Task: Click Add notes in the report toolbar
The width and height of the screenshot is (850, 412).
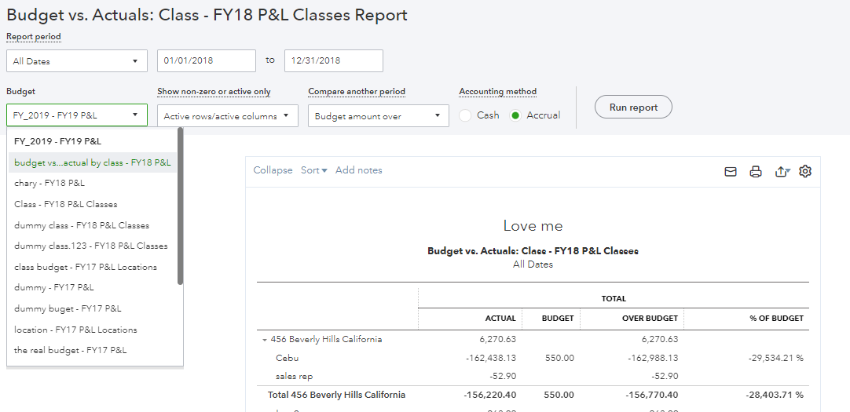Action: [358, 170]
